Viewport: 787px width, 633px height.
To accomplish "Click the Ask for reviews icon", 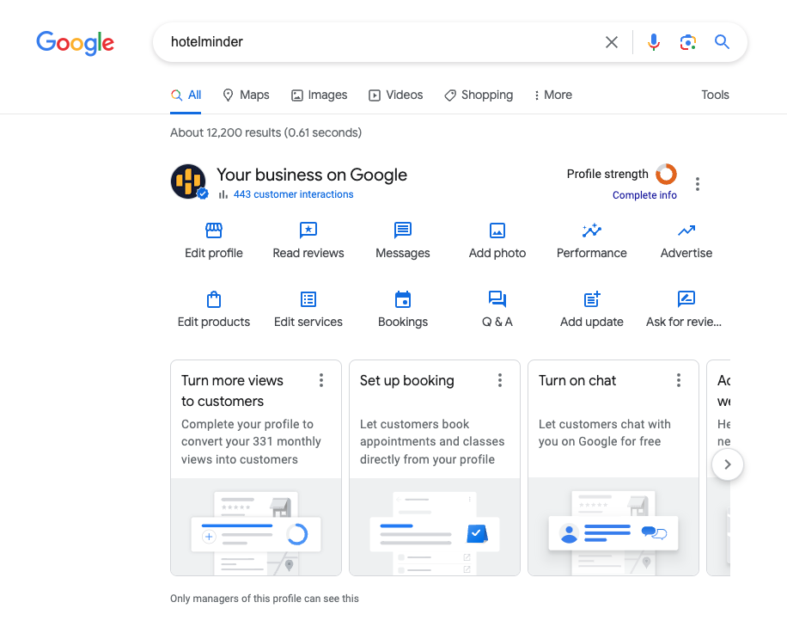I will click(686, 299).
